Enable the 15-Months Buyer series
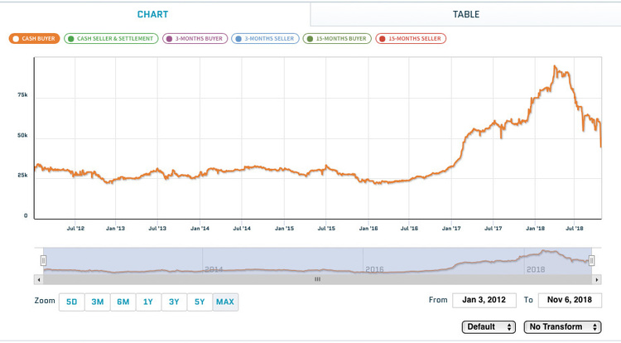The width and height of the screenshot is (621, 343). click(x=337, y=38)
